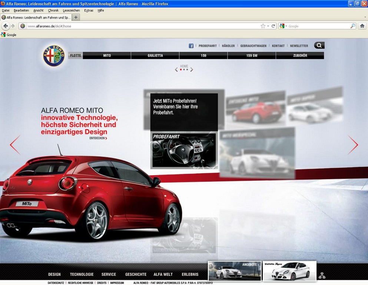Click the Alfa Romeo logo badge

54,56
